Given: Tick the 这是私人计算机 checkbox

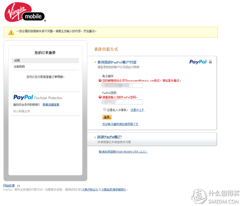Looking at the screenshot, I should [105, 109].
